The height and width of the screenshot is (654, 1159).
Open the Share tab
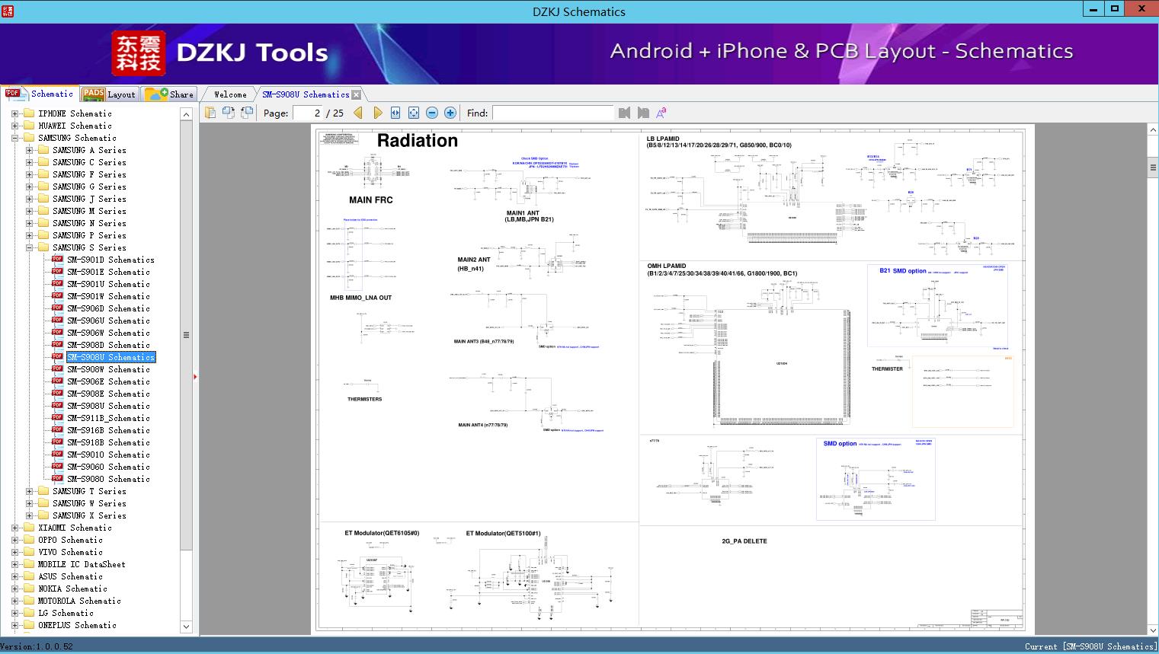pyautogui.click(x=170, y=94)
